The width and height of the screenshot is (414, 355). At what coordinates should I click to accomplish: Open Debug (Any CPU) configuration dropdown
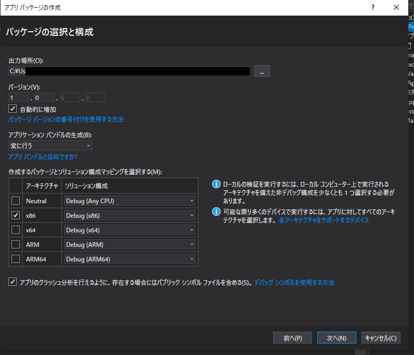(x=130, y=201)
